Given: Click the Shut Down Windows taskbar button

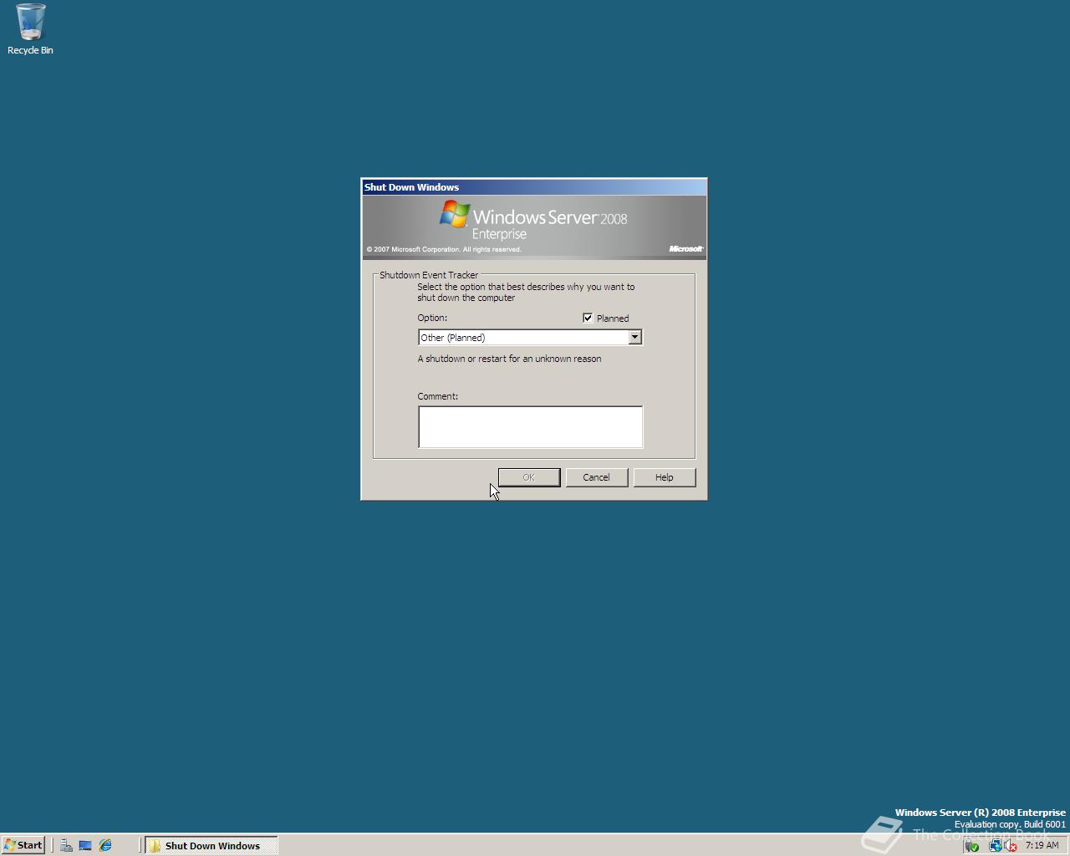Looking at the screenshot, I should [x=211, y=845].
